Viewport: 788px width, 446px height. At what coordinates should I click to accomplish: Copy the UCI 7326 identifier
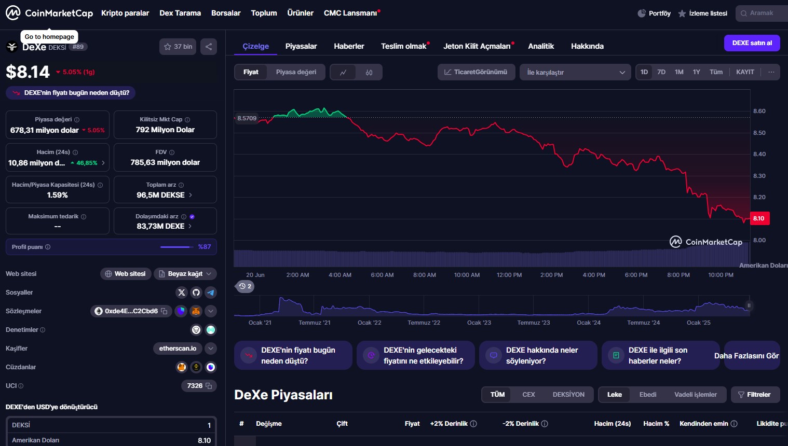point(209,386)
